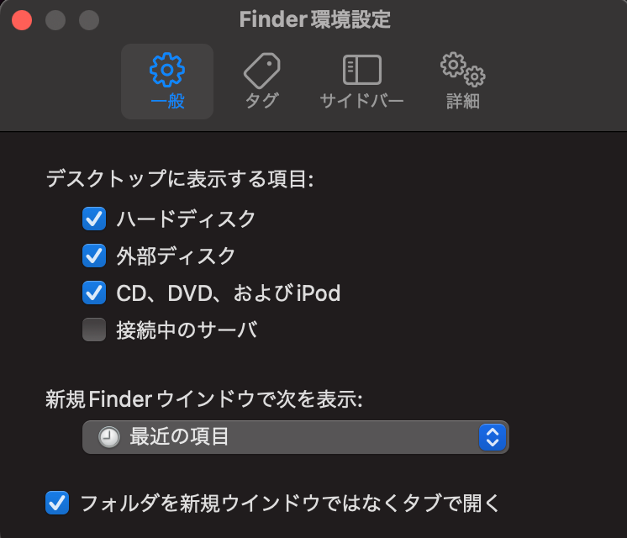The width and height of the screenshot is (627, 538).
Task: Close the Finder環境設定 window
Action: (22, 19)
